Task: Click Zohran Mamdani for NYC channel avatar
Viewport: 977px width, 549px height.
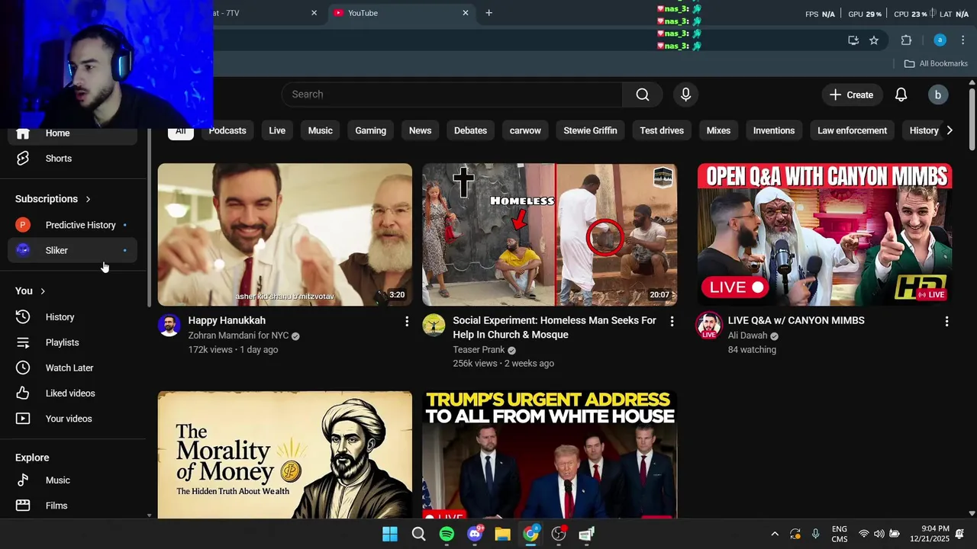Action: (169, 325)
